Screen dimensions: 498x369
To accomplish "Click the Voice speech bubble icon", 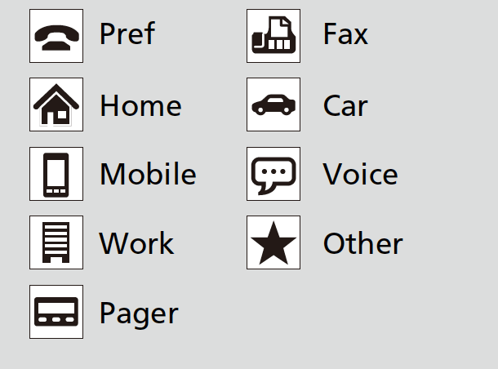I will (273, 174).
